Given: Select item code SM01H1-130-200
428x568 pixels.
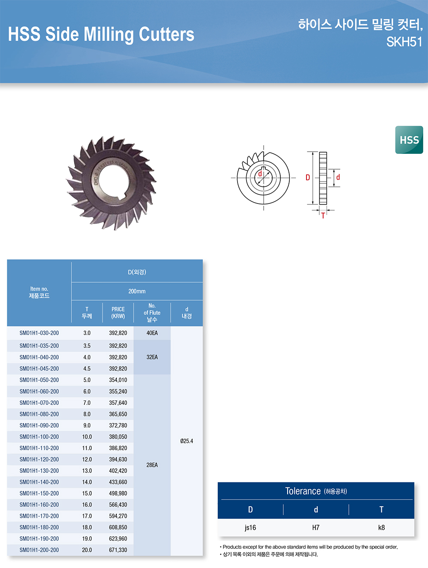Looking at the screenshot, I should (x=39, y=471).
